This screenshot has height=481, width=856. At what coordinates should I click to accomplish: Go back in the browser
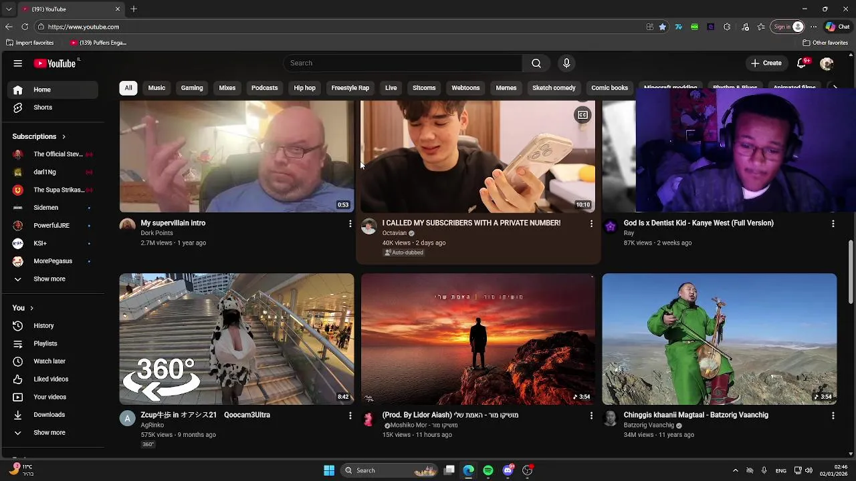tap(9, 27)
